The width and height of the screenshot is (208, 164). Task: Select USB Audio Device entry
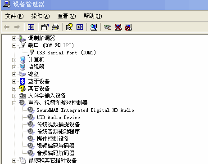59,117
